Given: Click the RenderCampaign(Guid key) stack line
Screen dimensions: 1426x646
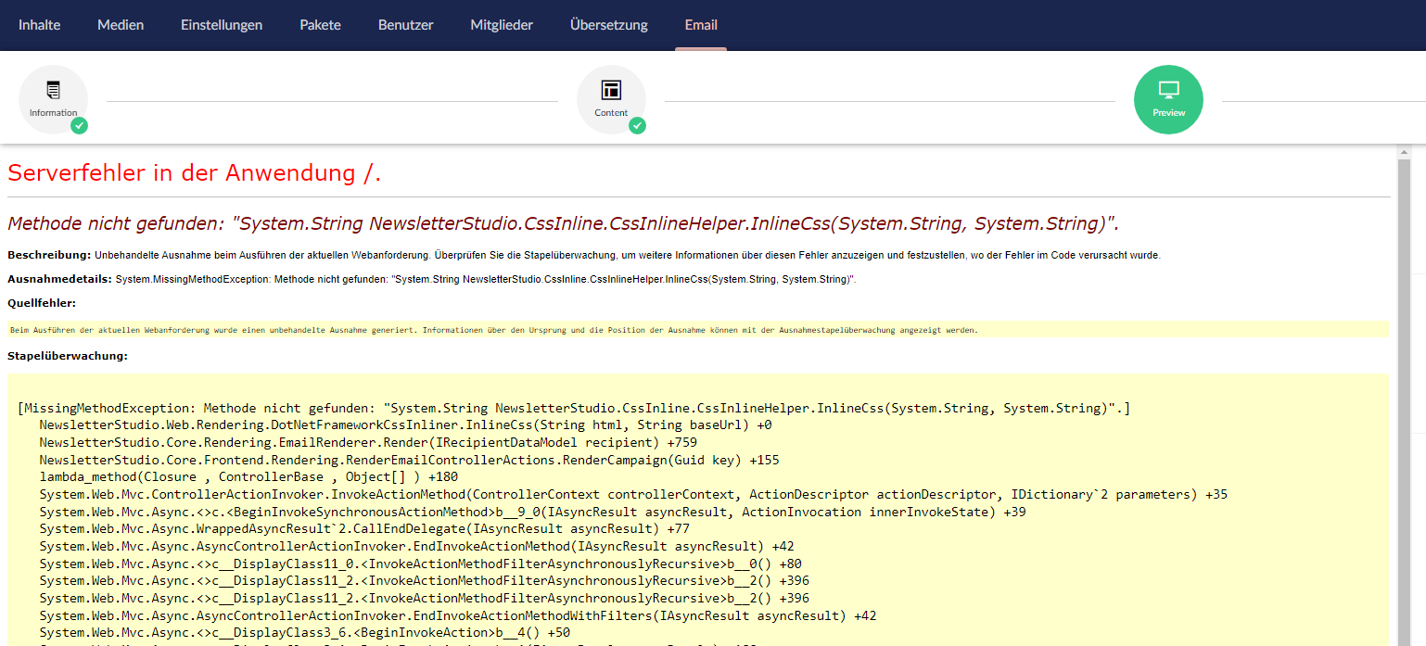Looking at the screenshot, I should (x=409, y=460).
